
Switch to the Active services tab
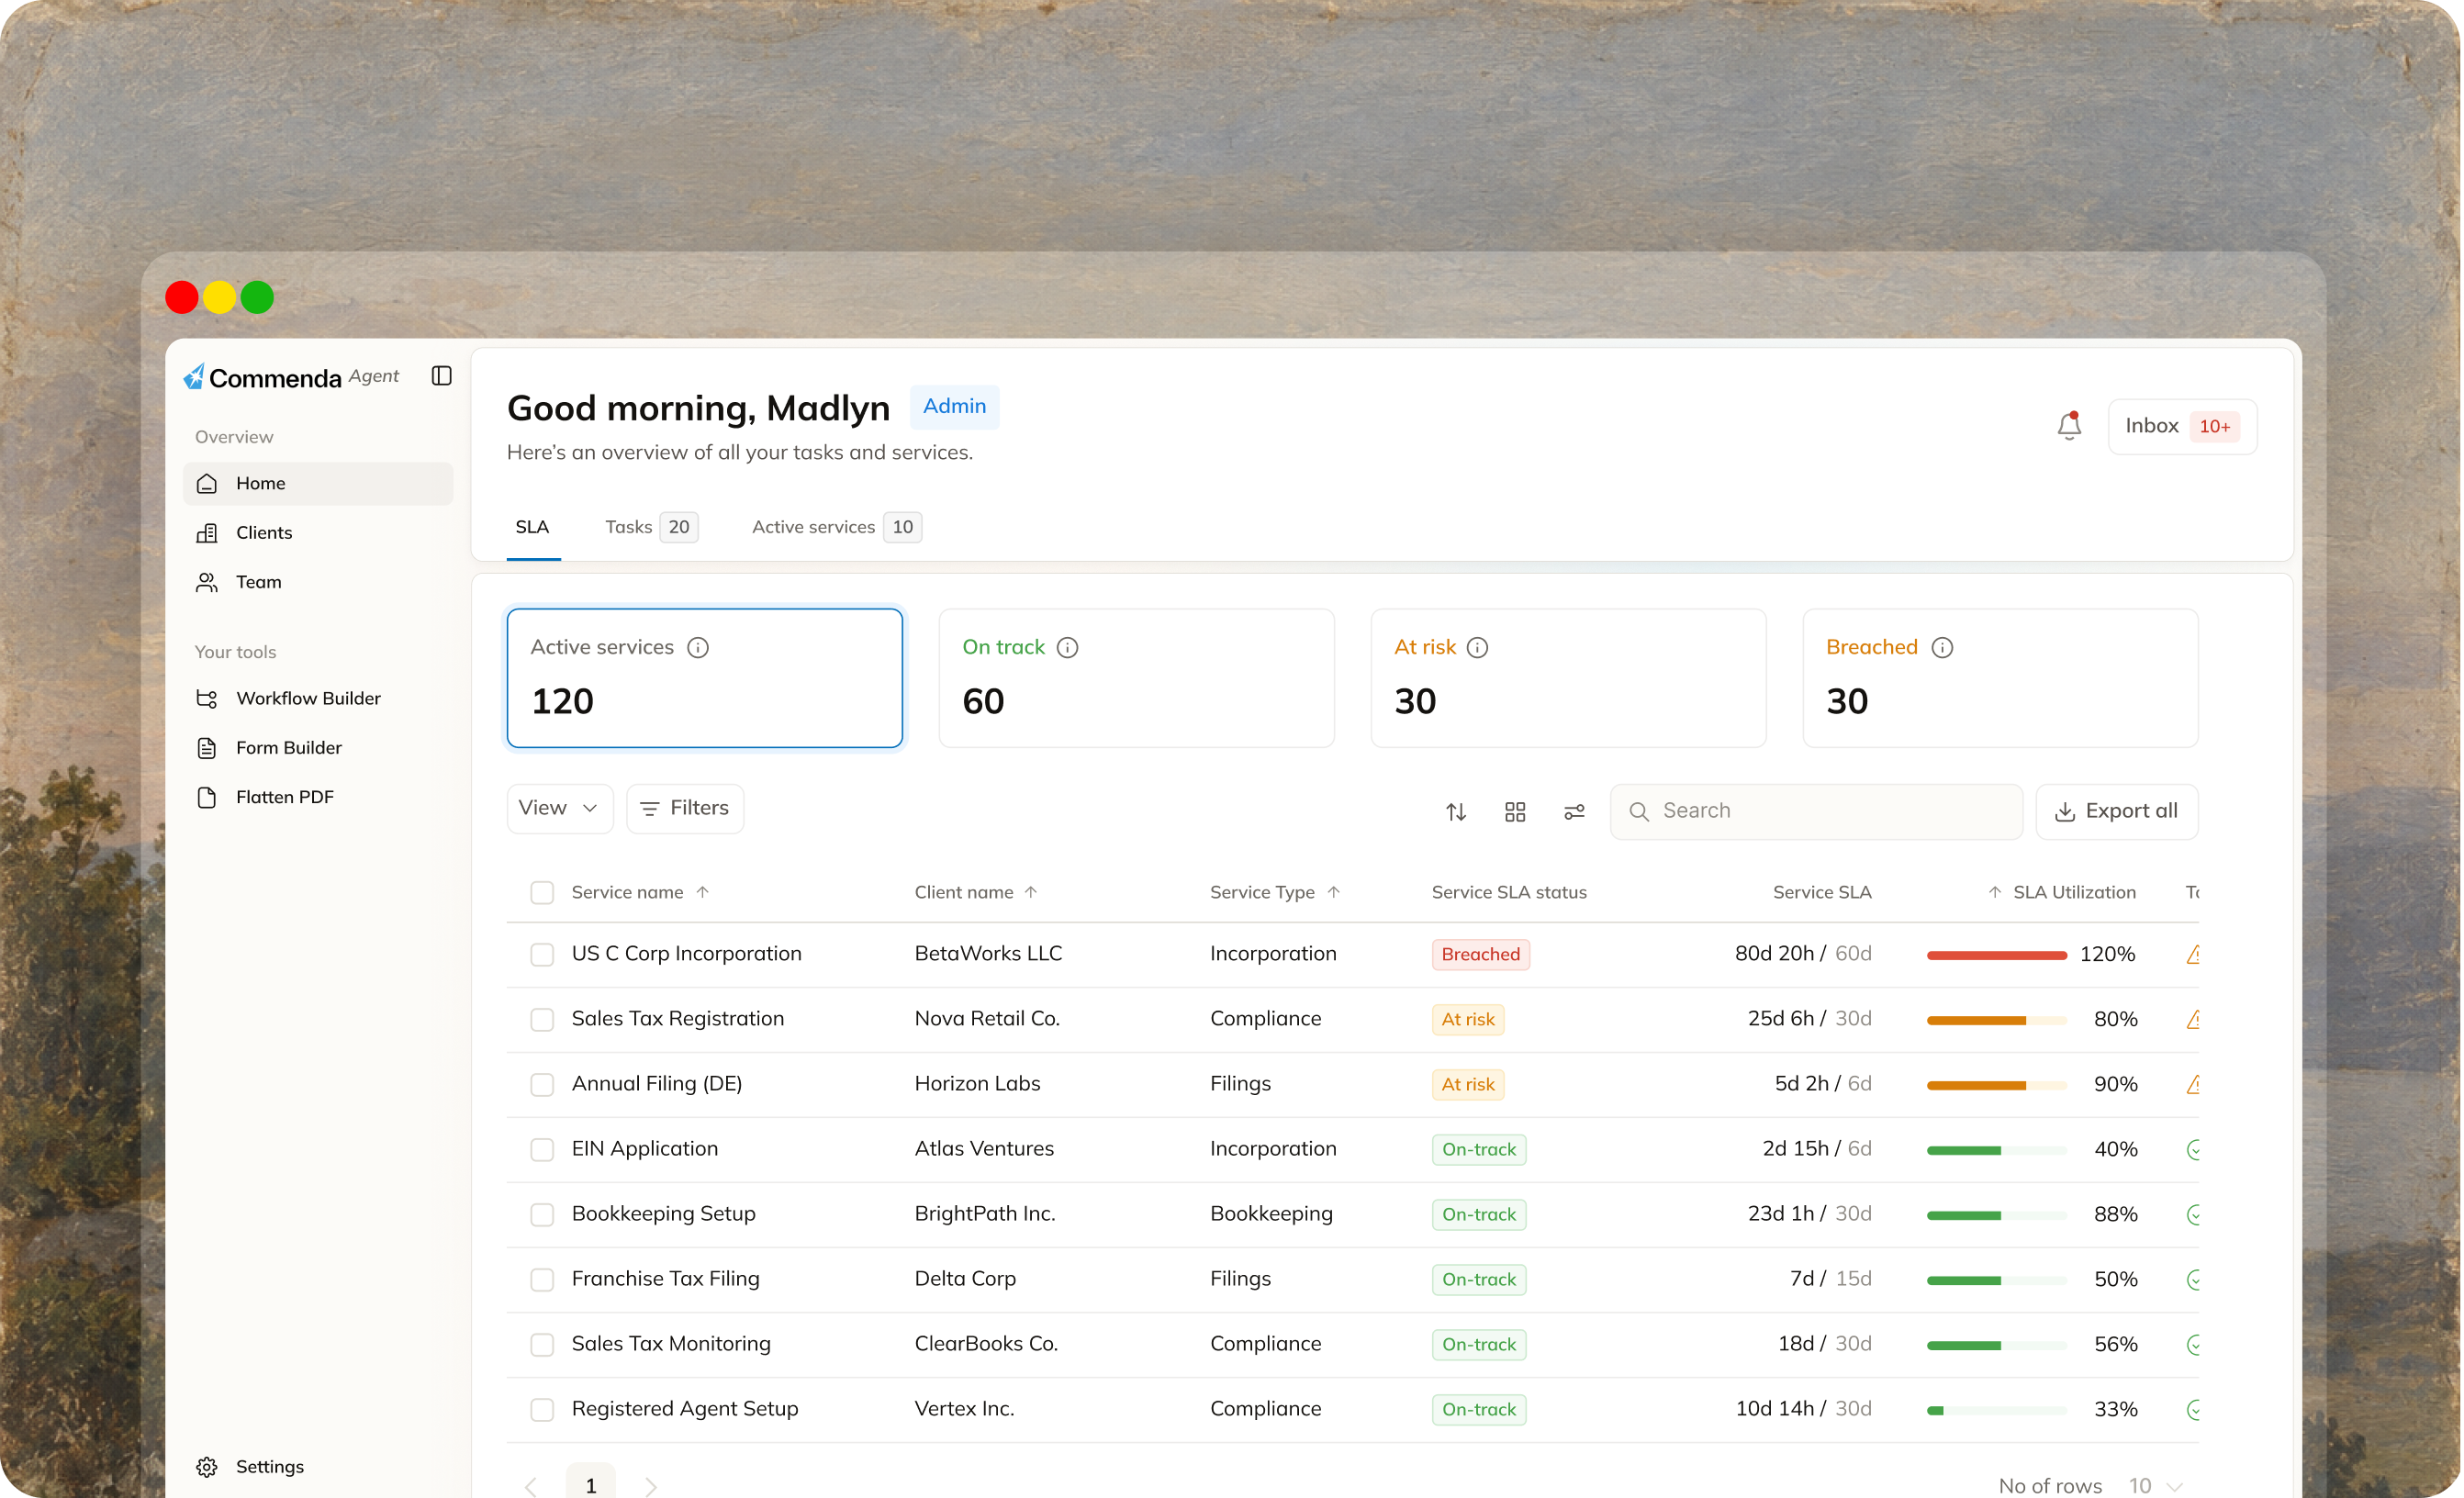pyautogui.click(x=836, y=527)
